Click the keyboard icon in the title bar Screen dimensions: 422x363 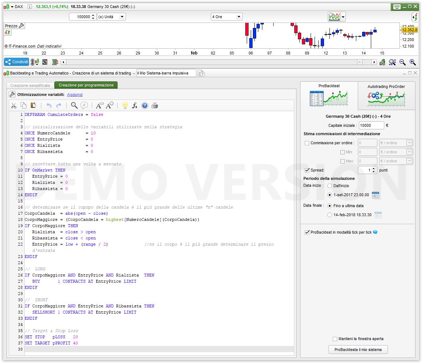pos(397,7)
